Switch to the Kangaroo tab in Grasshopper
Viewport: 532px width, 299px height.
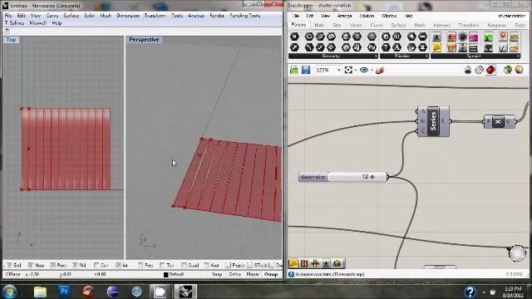point(497,25)
